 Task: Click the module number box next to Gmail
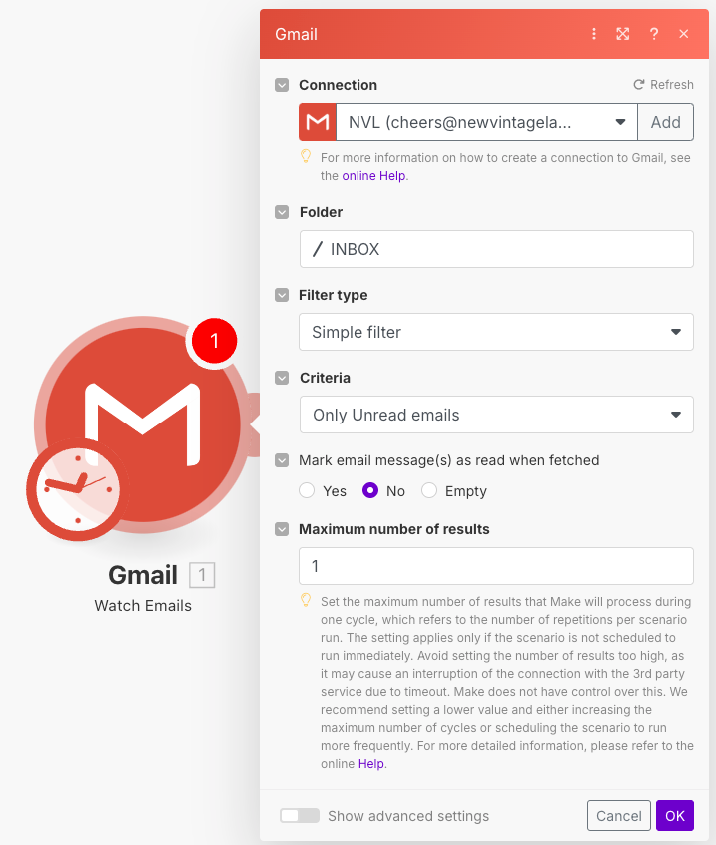click(x=202, y=575)
